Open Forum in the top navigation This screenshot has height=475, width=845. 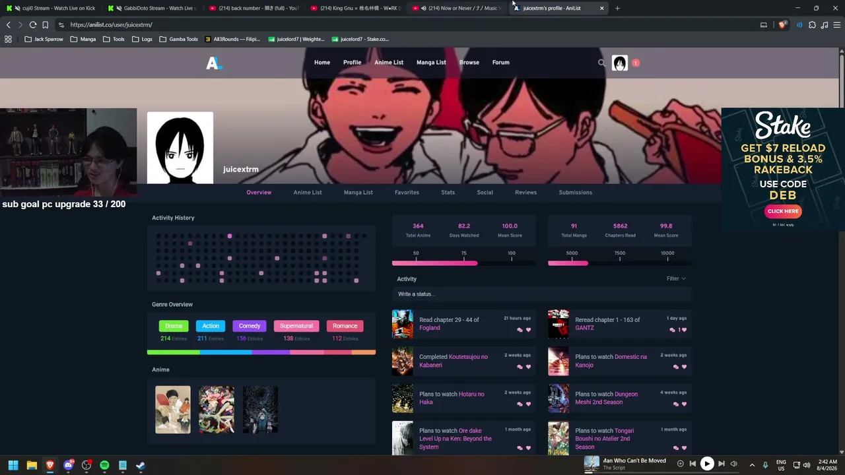tap(500, 63)
